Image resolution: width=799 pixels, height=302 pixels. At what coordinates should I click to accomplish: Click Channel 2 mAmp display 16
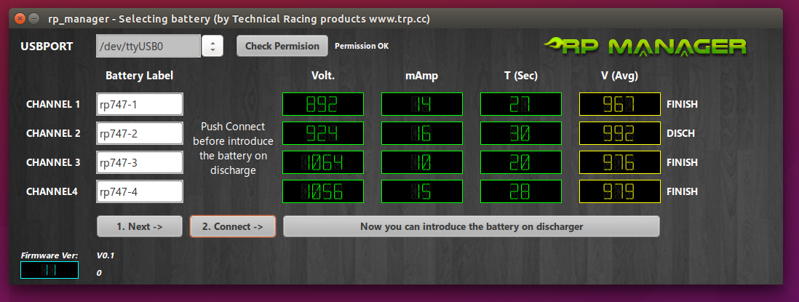tap(422, 133)
